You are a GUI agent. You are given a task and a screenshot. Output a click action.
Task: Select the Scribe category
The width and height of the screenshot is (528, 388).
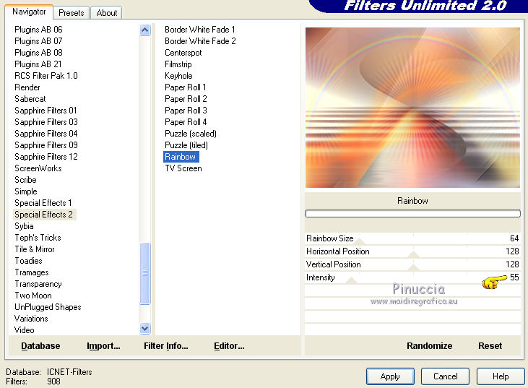pos(25,180)
